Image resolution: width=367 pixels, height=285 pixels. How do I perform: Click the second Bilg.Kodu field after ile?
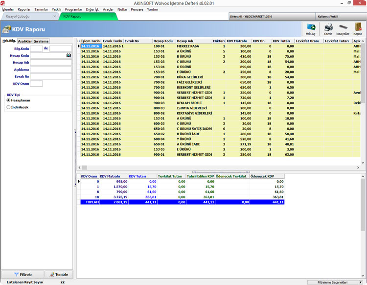point(61,48)
